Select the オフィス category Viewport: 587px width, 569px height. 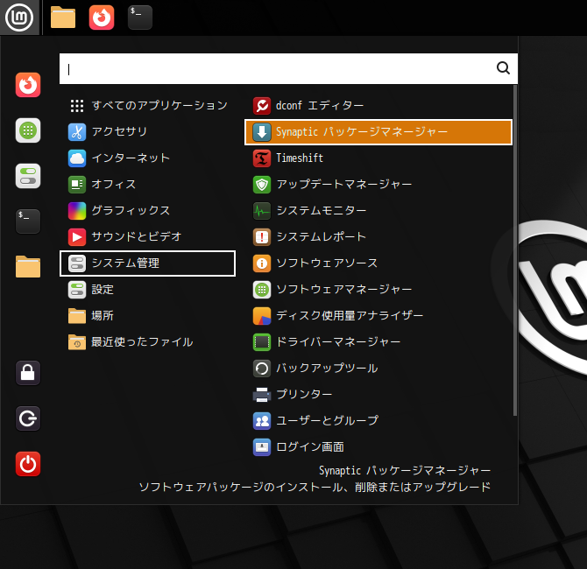[x=147, y=185]
